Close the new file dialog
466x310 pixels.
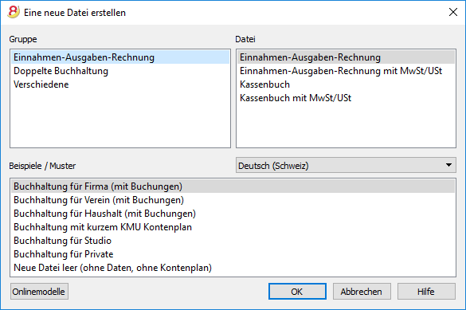(453, 12)
